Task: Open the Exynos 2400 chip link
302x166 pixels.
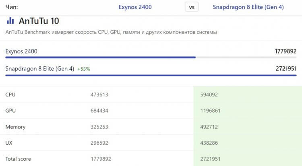Action: point(135,7)
